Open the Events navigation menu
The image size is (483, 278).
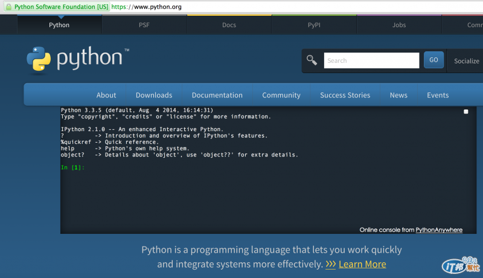tap(438, 95)
